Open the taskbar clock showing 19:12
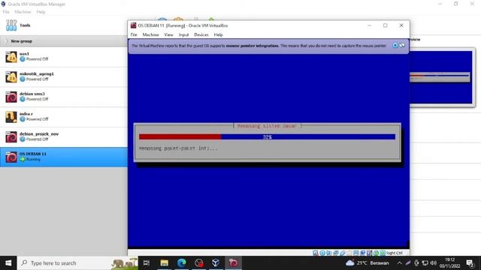Image resolution: width=481 pixels, height=270 pixels. click(x=449, y=263)
